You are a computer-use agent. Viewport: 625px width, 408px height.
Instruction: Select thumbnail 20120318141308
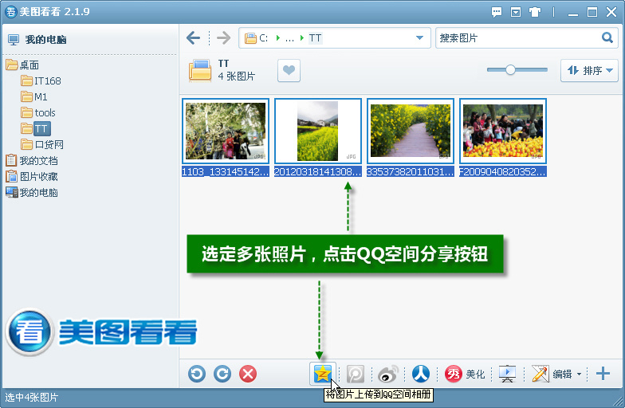[x=318, y=131]
